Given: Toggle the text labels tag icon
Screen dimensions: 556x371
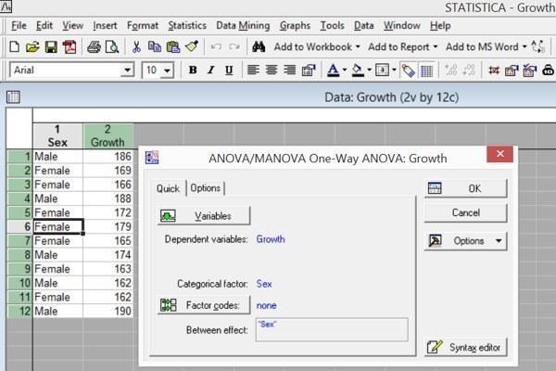Looking at the screenshot, I should click(x=408, y=70).
